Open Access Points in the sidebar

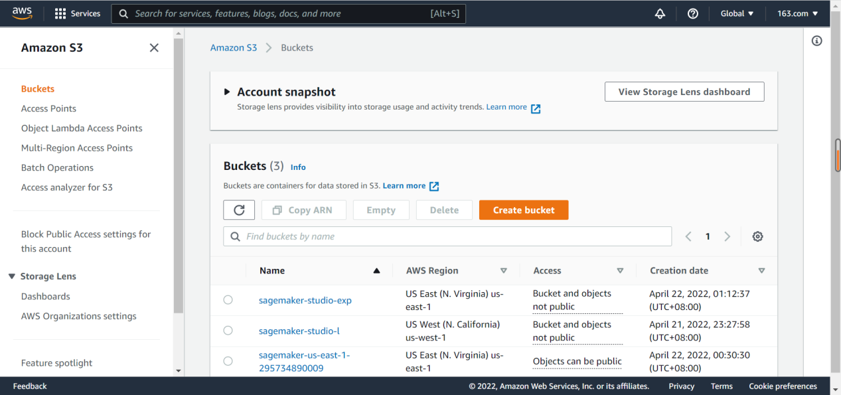pos(48,108)
